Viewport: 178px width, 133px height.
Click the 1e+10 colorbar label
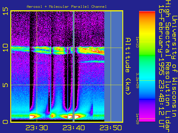coord(137,42)
